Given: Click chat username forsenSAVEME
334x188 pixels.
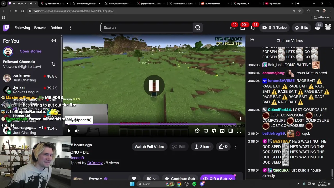Looking at the screenshot, I should 281,81.
